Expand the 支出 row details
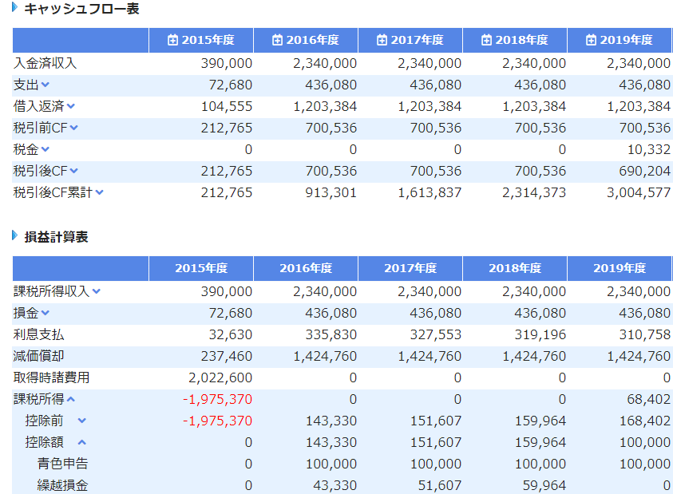 46,85
